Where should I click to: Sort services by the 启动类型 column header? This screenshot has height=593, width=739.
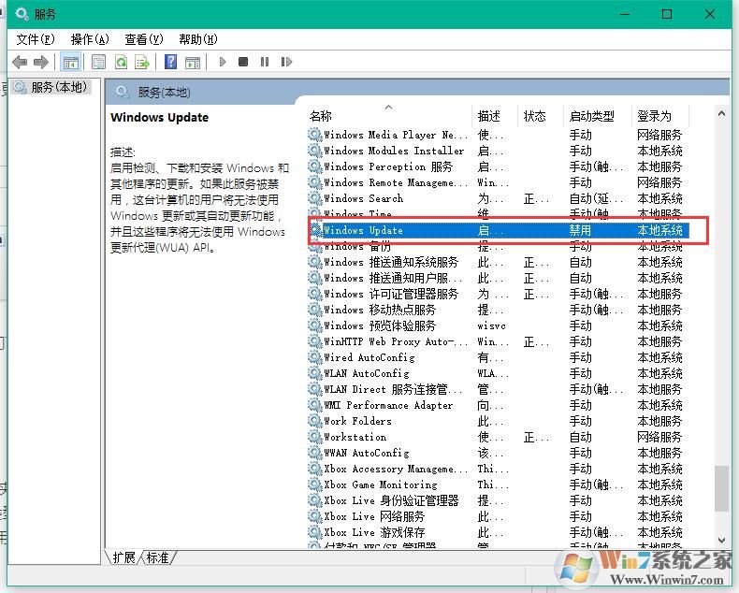(591, 116)
